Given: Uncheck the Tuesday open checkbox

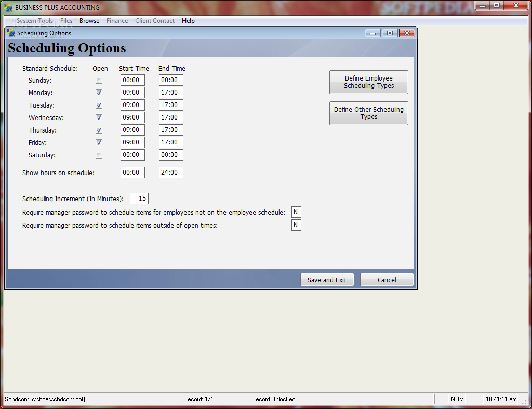Looking at the screenshot, I should [x=99, y=105].
